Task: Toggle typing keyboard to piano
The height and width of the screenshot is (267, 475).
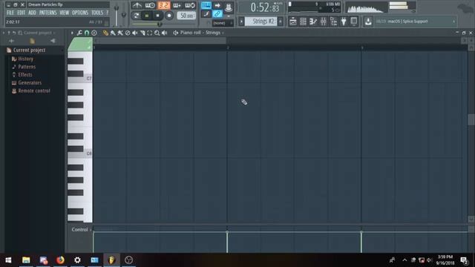Action: tap(206, 5)
